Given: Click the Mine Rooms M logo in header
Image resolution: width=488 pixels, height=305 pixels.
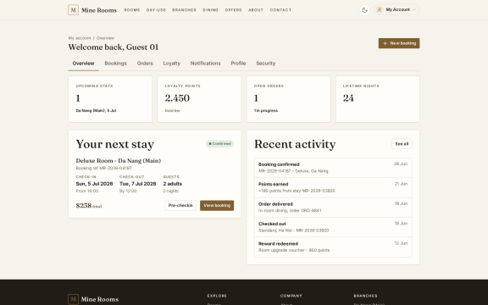Looking at the screenshot, I should (73, 10).
